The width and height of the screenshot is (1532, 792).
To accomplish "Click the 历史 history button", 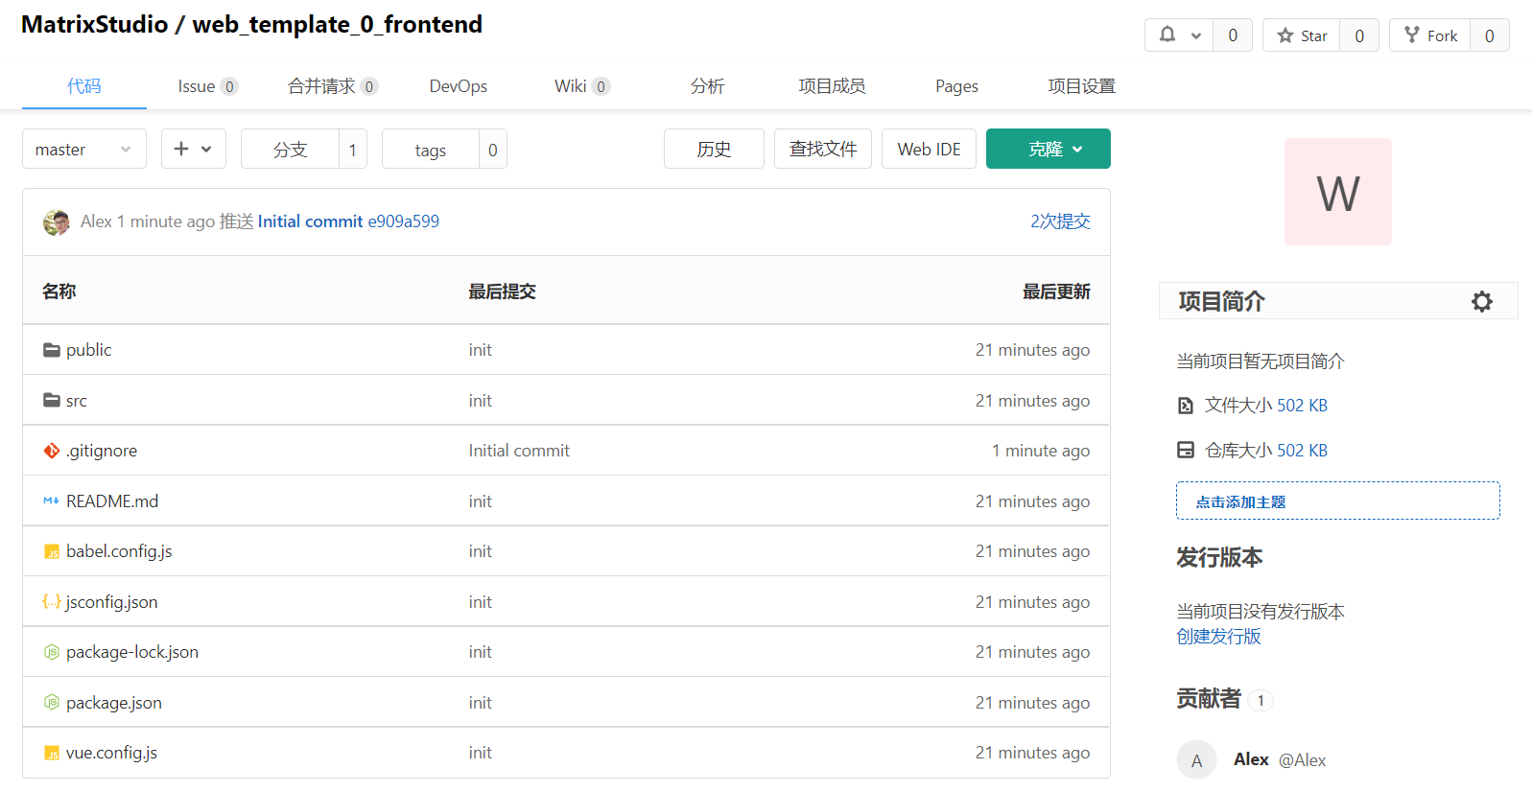I will (x=714, y=149).
